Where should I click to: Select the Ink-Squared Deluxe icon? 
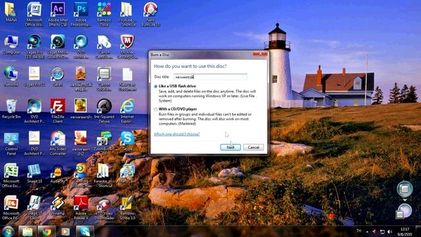click(104, 111)
